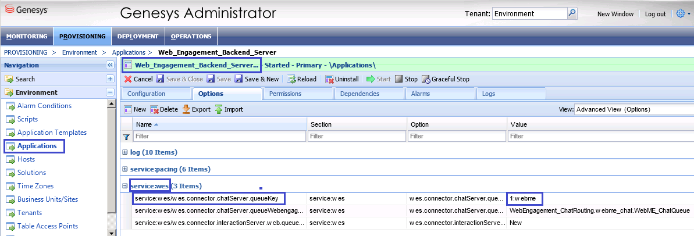Viewport: 694px width, 236px height.
Task: Click the Cancel button red X
Action: [x=128, y=79]
